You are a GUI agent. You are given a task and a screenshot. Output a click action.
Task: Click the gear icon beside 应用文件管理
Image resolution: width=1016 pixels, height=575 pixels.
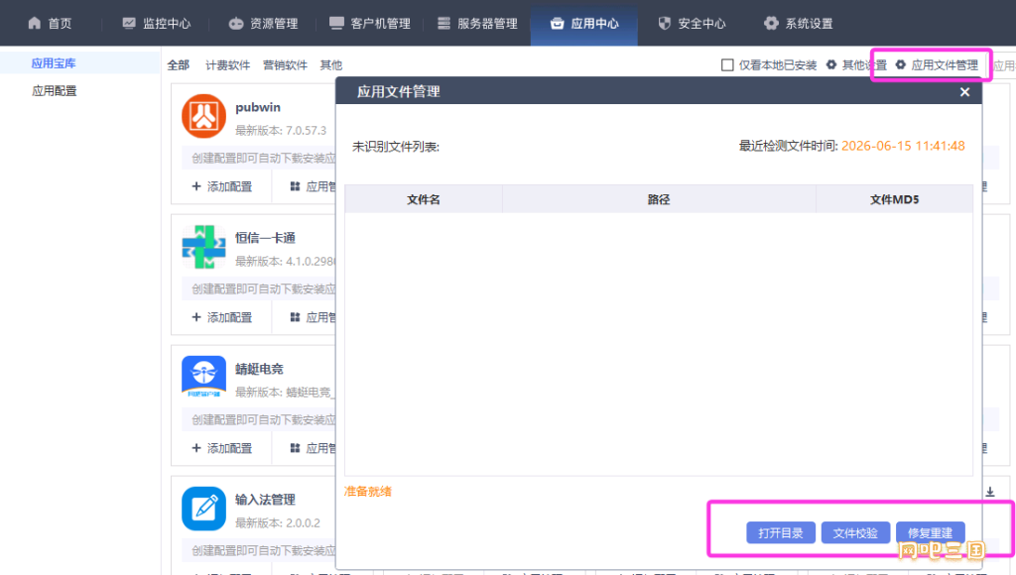(901, 64)
